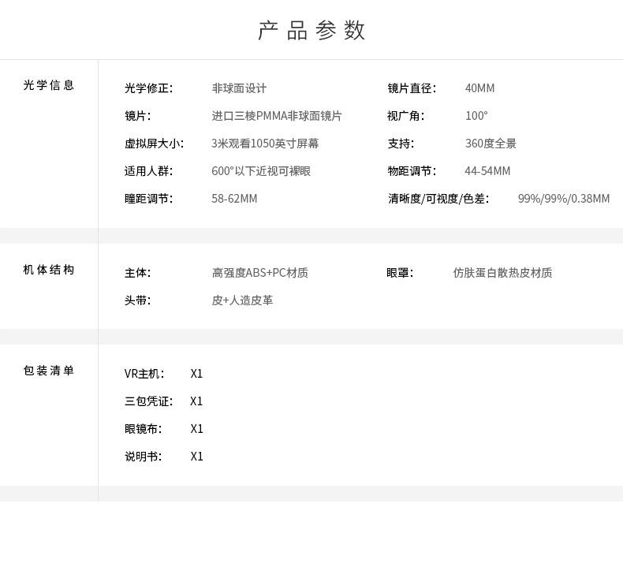This screenshot has width=623, height=578.
Task: Click the 镜片直径 value 40MM
Action: [x=480, y=88]
